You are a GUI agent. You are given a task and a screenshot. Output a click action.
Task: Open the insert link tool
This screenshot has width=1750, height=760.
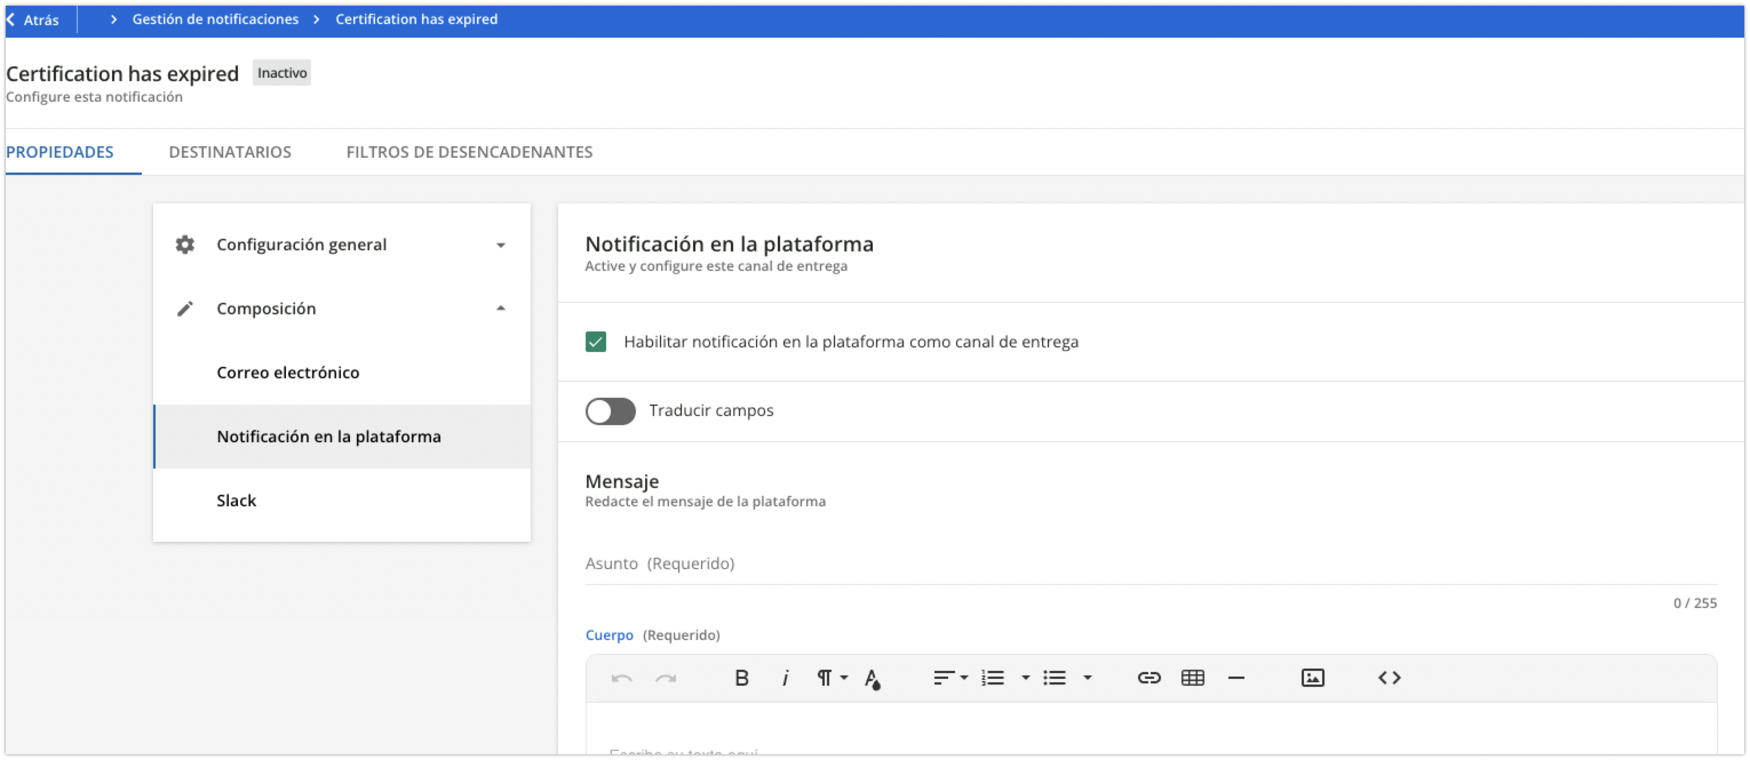click(1150, 677)
